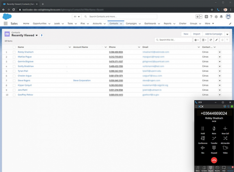234x172 pixels.
Task: Expand the Recently Viewed list view dropdown
Action: [x=37, y=35]
